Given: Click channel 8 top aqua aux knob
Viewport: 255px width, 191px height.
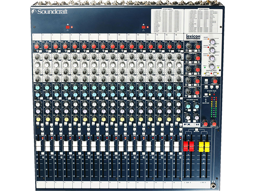Looking at the screenshot, I should (103, 88).
